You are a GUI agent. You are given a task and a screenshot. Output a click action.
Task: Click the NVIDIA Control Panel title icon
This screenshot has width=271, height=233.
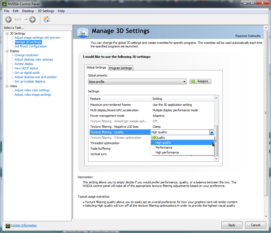click(x=4, y=4)
